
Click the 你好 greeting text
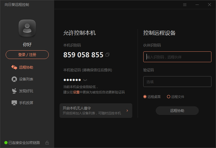[27, 44]
